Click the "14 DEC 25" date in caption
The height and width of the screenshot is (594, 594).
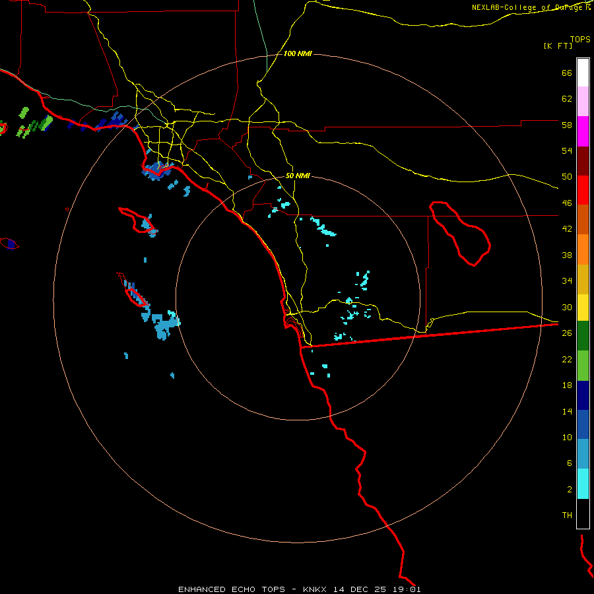click(360, 589)
